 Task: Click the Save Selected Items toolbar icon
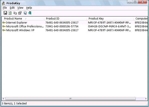pos(5,13)
